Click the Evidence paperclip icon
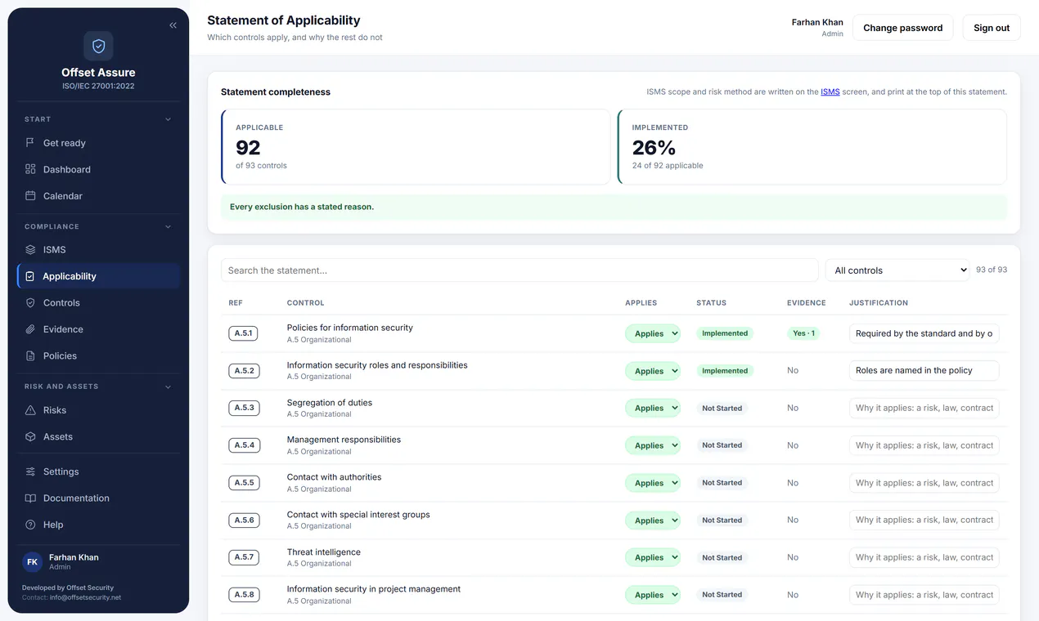The image size is (1039, 621). point(30,329)
